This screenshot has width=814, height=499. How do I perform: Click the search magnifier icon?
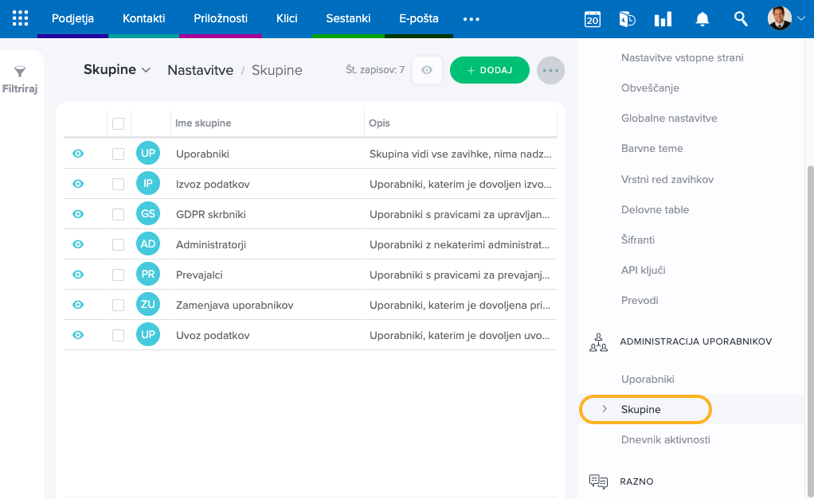point(741,19)
